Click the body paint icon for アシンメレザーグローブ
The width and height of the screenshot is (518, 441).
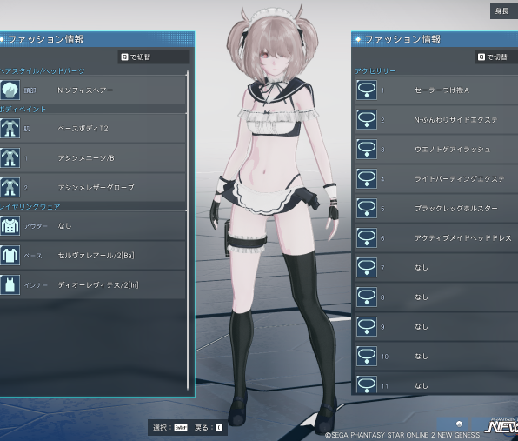[10, 187]
